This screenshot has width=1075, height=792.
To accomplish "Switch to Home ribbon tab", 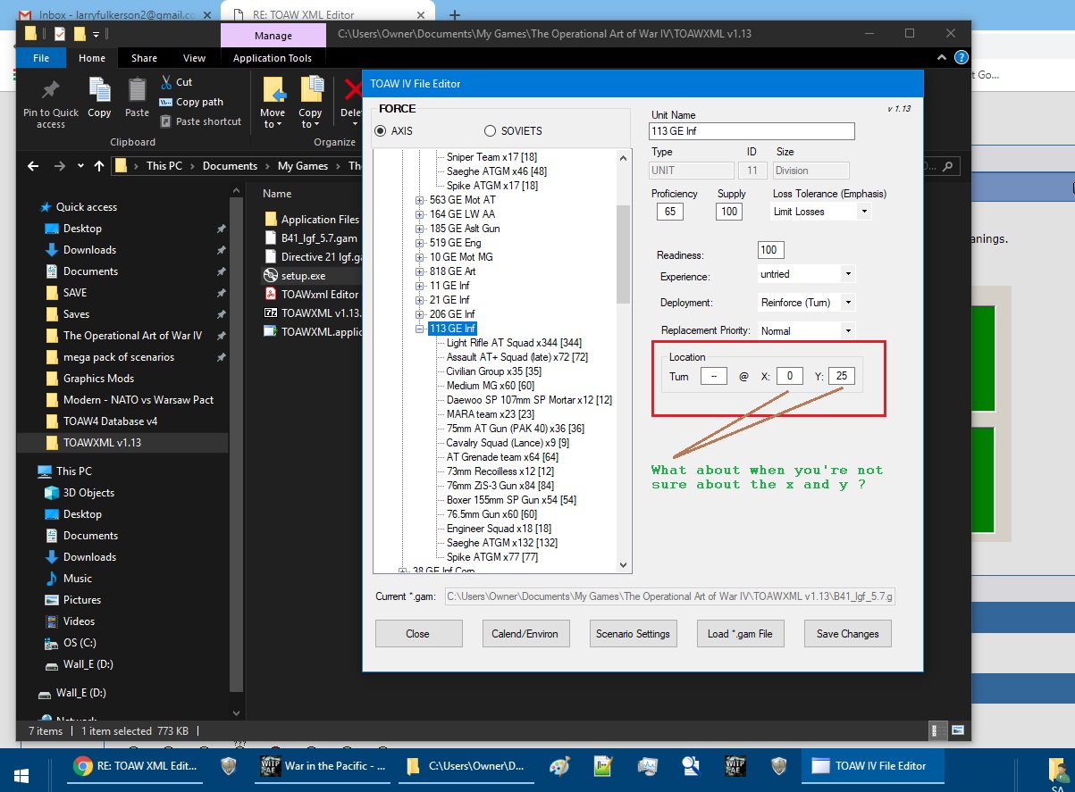I will (92, 58).
